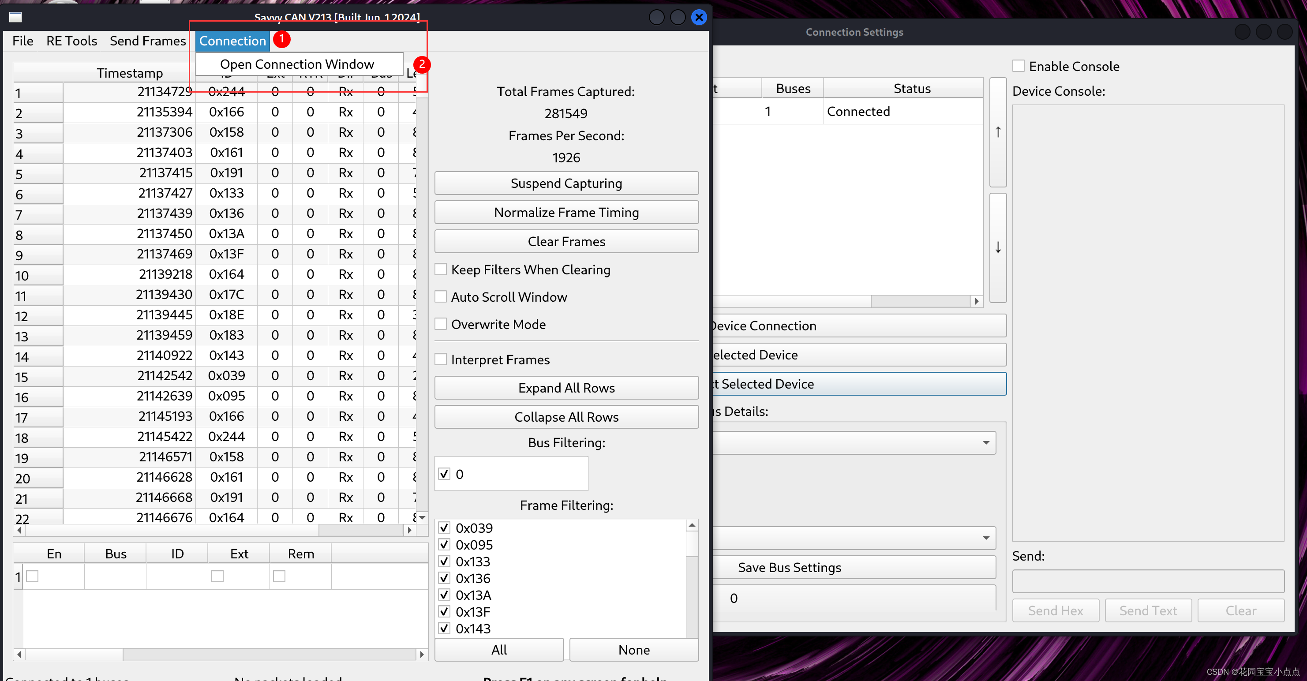Viewport: 1307px width, 681px height.
Task: Click Send Text button
Action: coord(1148,610)
